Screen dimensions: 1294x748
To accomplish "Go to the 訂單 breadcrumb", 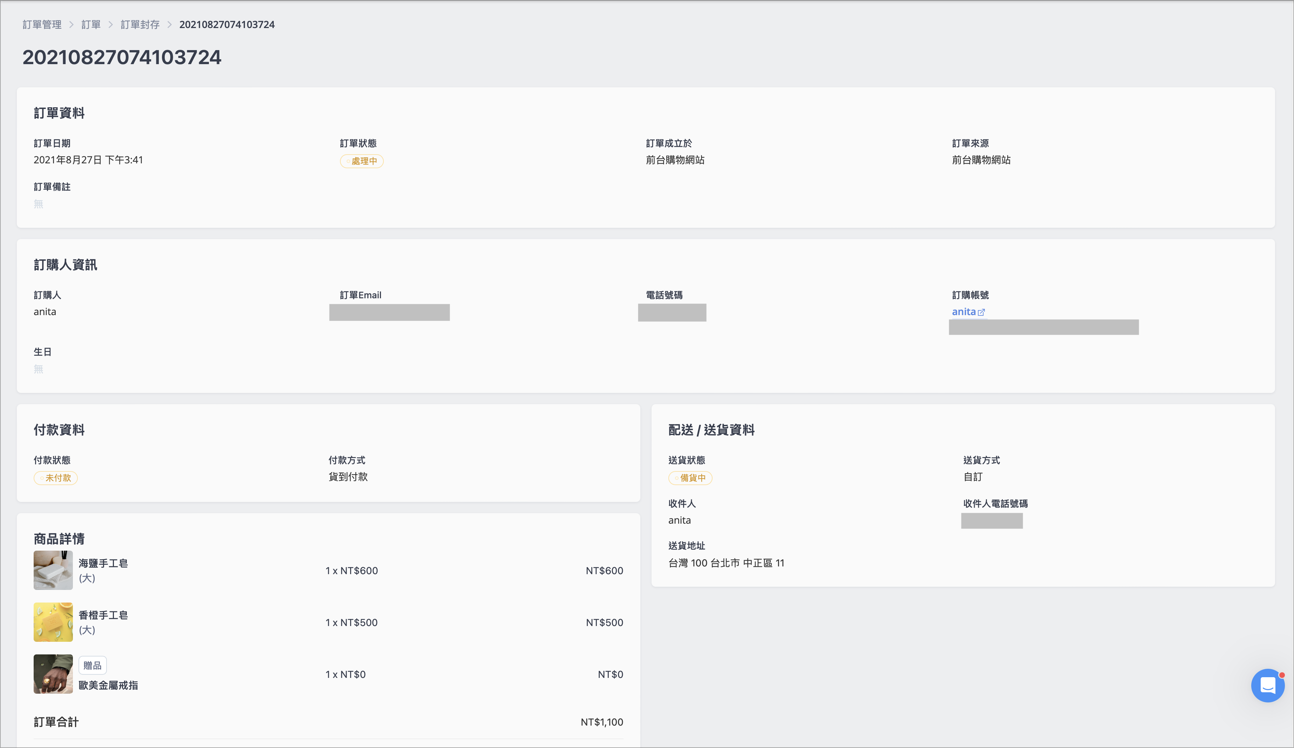I will pos(91,25).
